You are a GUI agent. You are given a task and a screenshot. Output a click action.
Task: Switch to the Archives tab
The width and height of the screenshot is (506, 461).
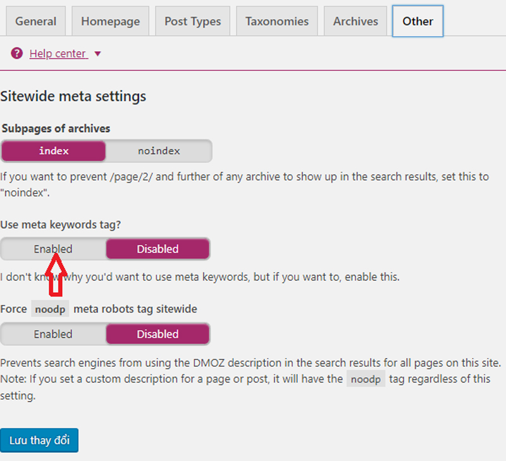[x=355, y=22]
